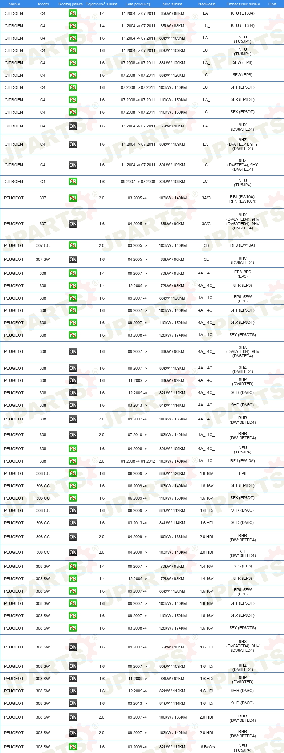Click petrol icon in Peugeot 308 01.2008 -> 01.2012 row
This screenshot has width=284, height=753.
(x=73, y=461)
